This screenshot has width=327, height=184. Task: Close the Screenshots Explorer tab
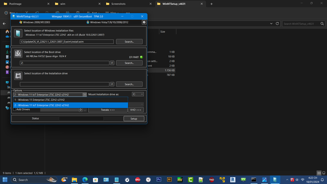[x=150, y=4]
